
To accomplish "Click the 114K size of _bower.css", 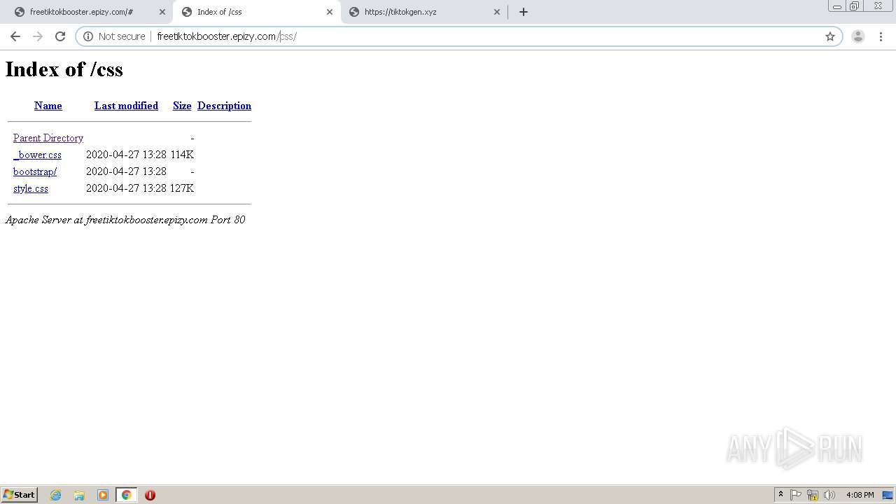I will pos(182,155).
